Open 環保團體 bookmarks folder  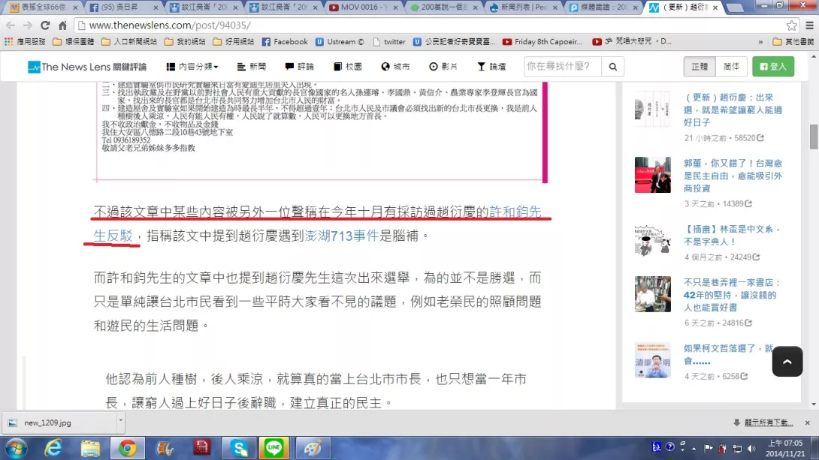[73, 42]
